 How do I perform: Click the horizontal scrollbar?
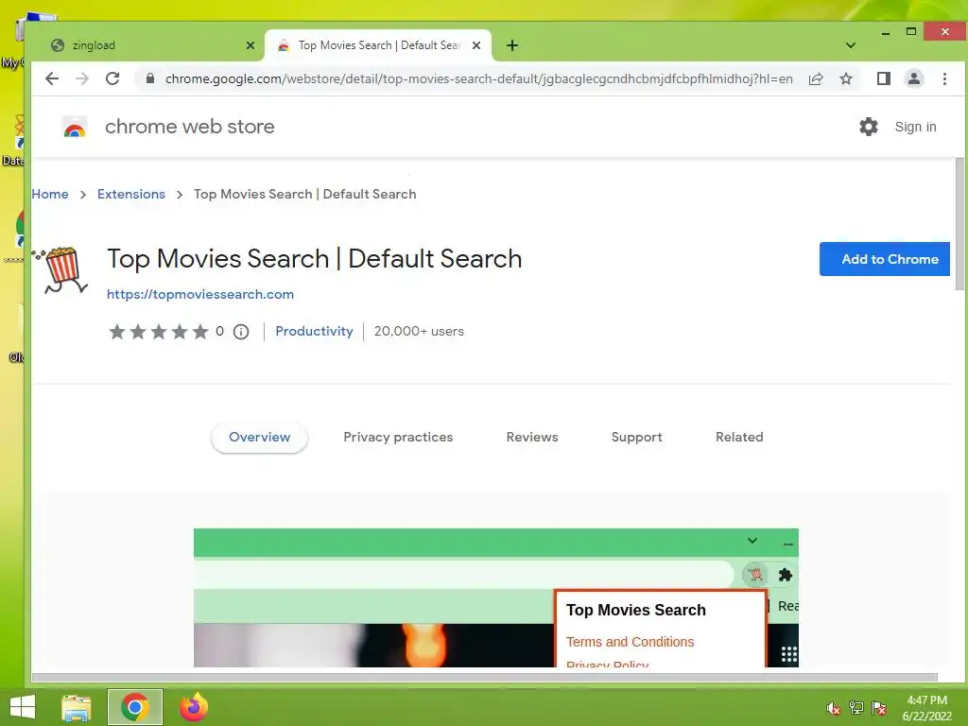(485, 677)
